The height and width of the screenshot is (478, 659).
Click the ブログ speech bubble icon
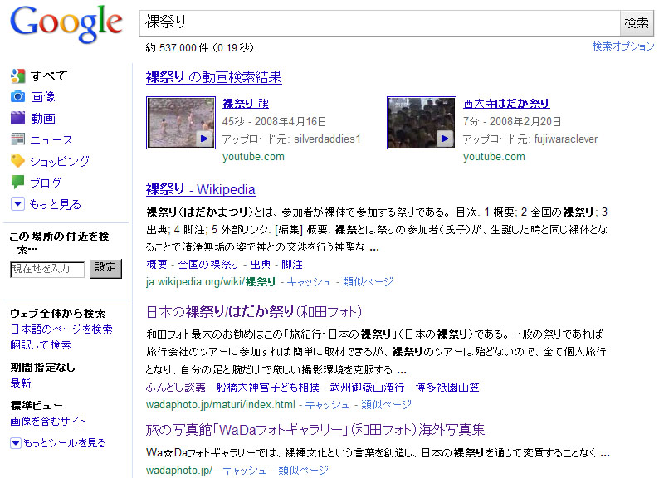point(17,182)
